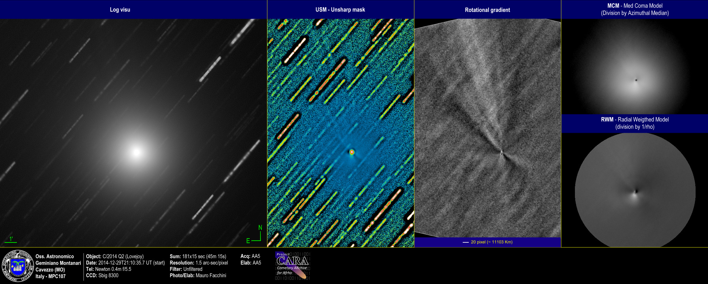
Task: Click the 'MCM - Med Coma Model' title
Action: click(635, 6)
